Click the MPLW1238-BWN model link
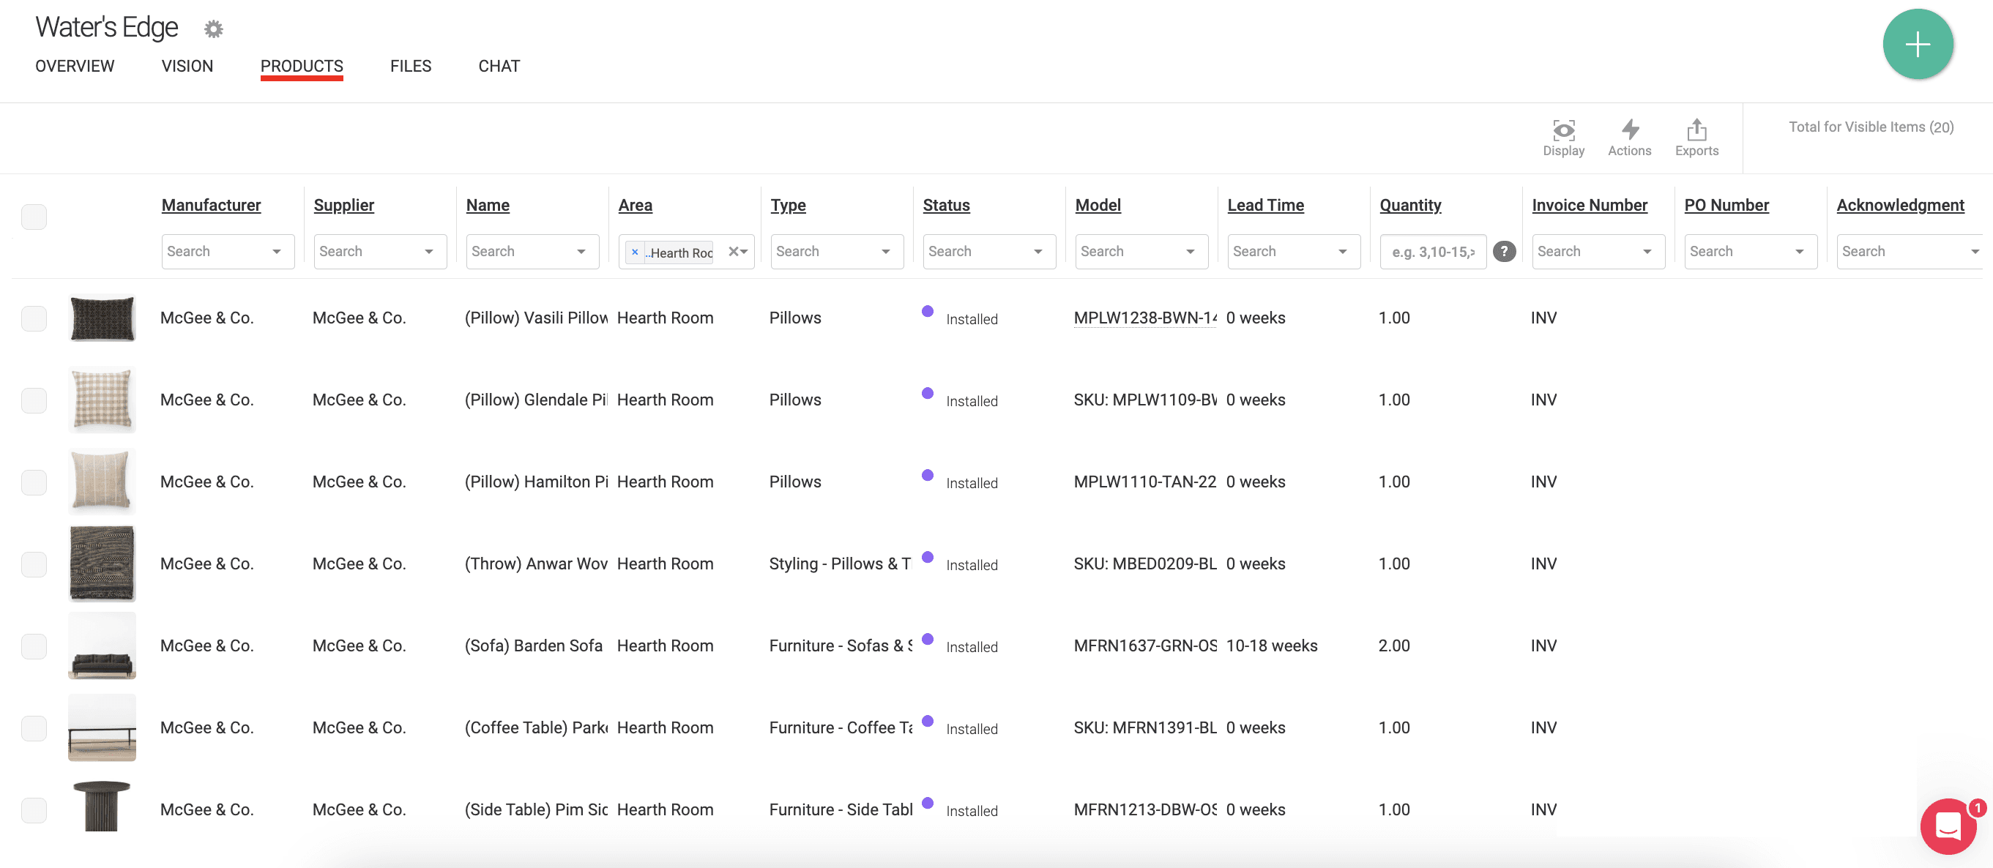Screen dimensions: 1993x868 [1144, 318]
